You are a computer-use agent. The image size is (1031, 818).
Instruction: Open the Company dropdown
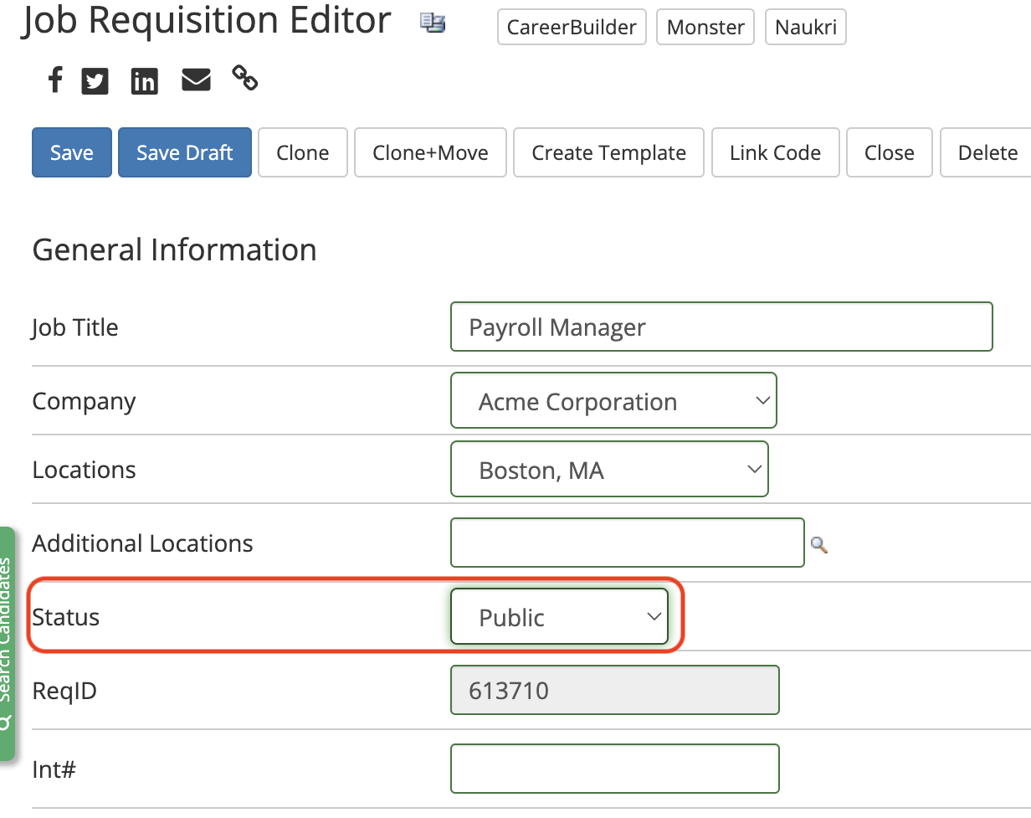click(x=613, y=400)
